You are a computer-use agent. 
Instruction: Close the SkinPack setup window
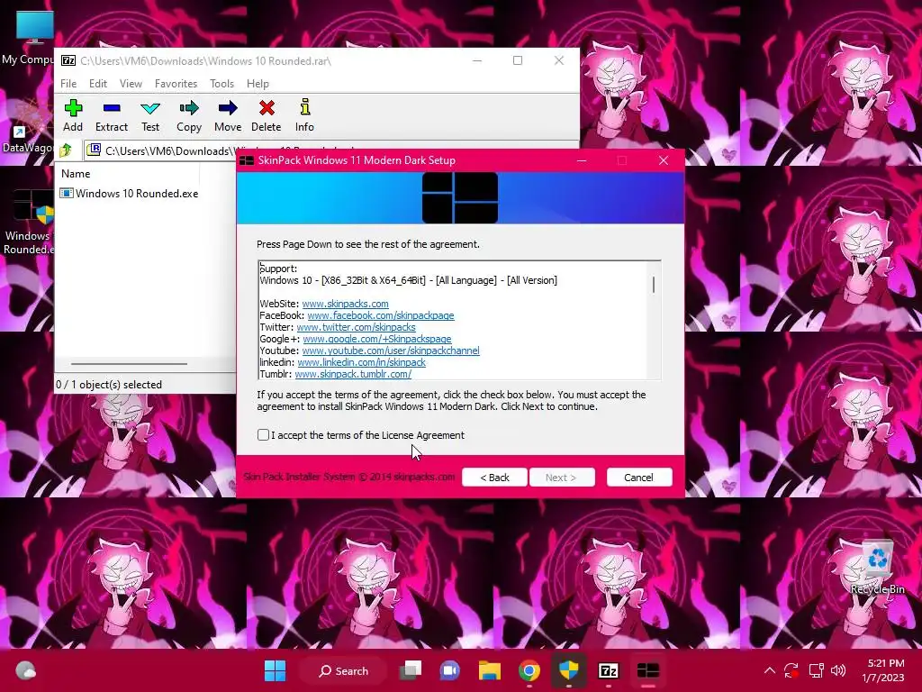coord(664,160)
